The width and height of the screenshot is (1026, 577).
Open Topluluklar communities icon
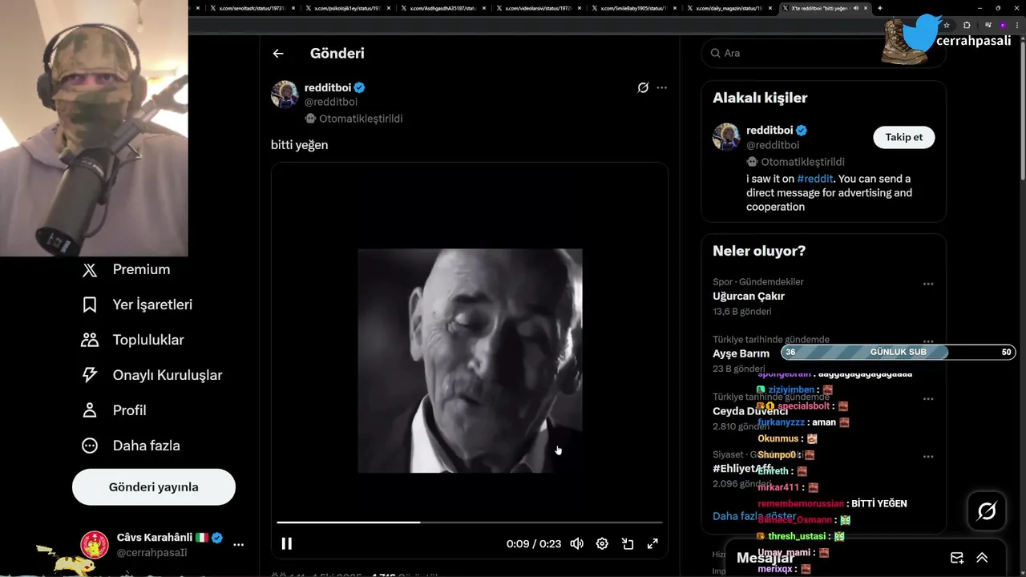90,341
